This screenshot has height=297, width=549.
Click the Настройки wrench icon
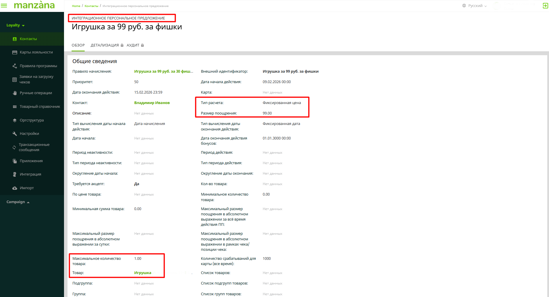(x=15, y=134)
